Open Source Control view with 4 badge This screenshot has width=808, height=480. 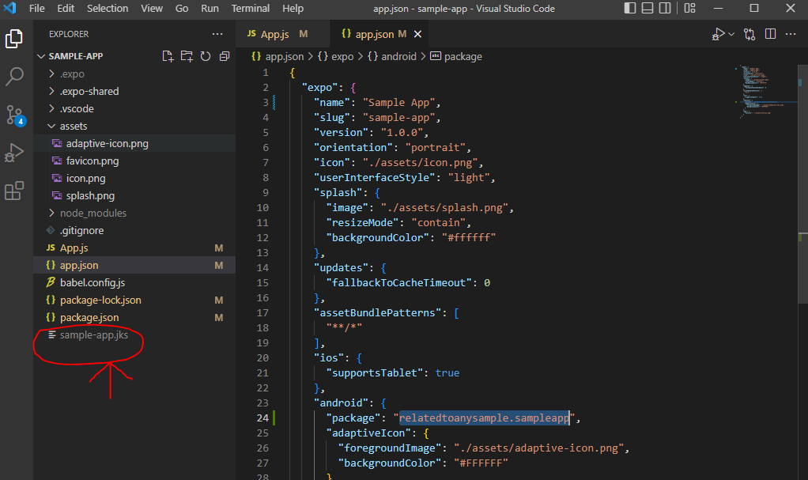15,114
